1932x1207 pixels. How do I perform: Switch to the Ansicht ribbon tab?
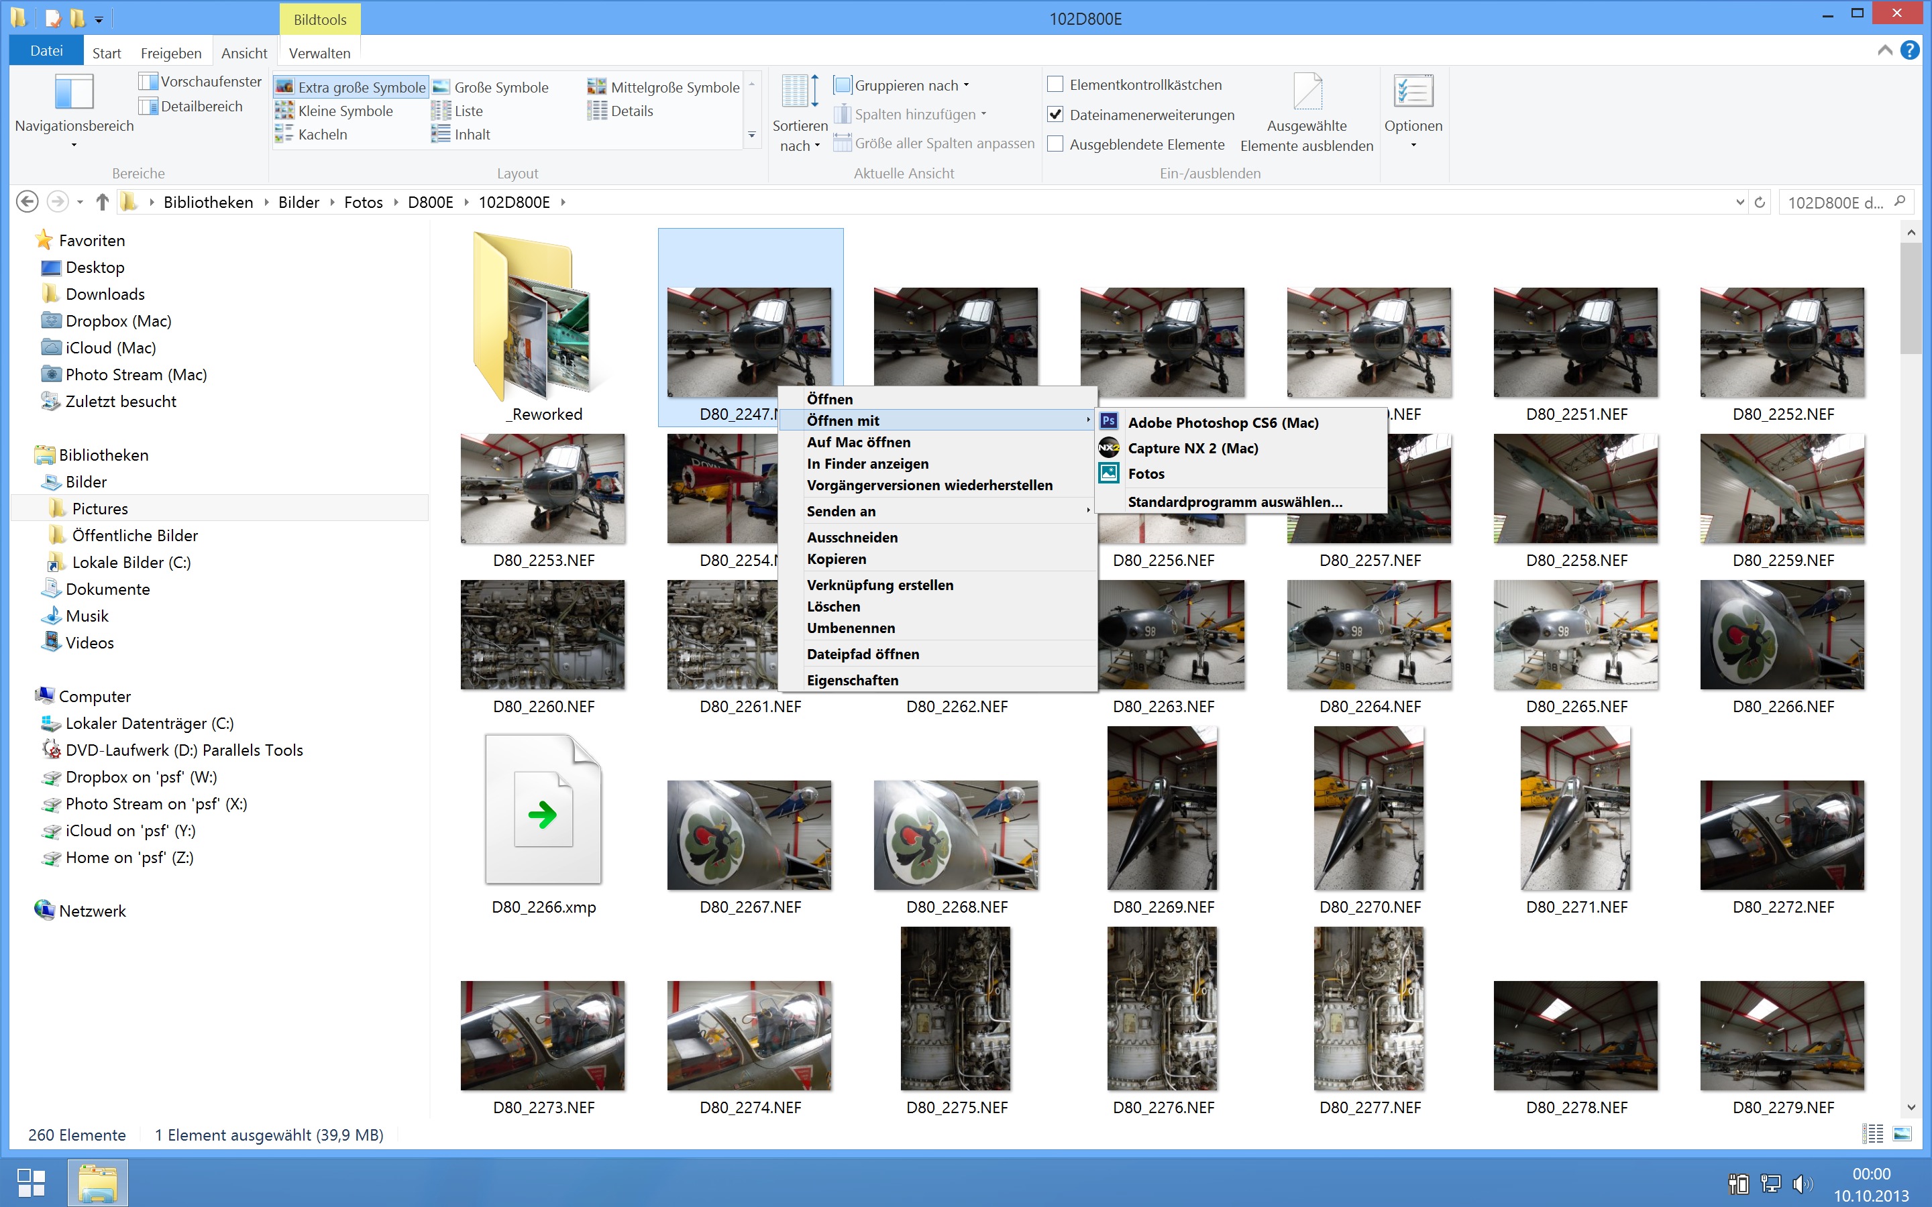pos(244,53)
